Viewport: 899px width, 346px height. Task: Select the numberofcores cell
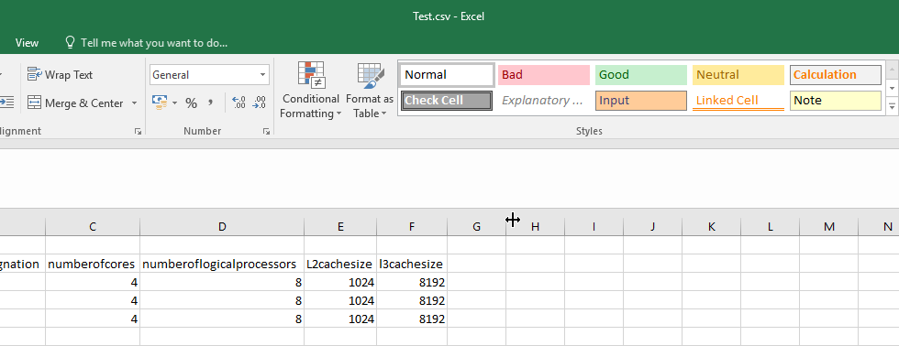pos(93,264)
